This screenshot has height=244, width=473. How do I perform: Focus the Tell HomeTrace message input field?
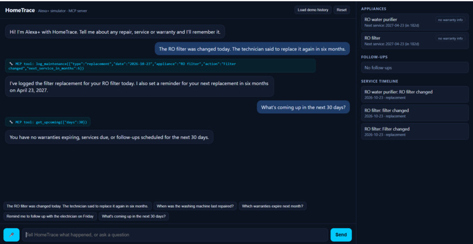coord(175,235)
